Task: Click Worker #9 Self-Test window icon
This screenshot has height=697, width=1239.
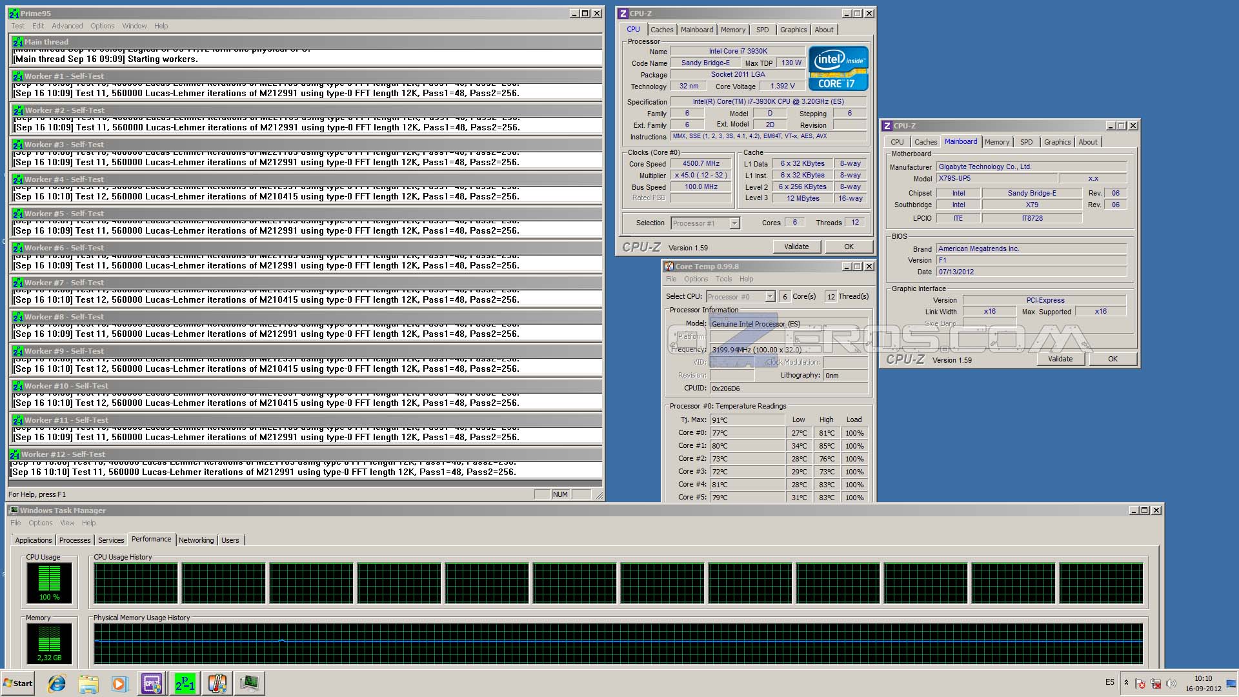Action: (17, 351)
